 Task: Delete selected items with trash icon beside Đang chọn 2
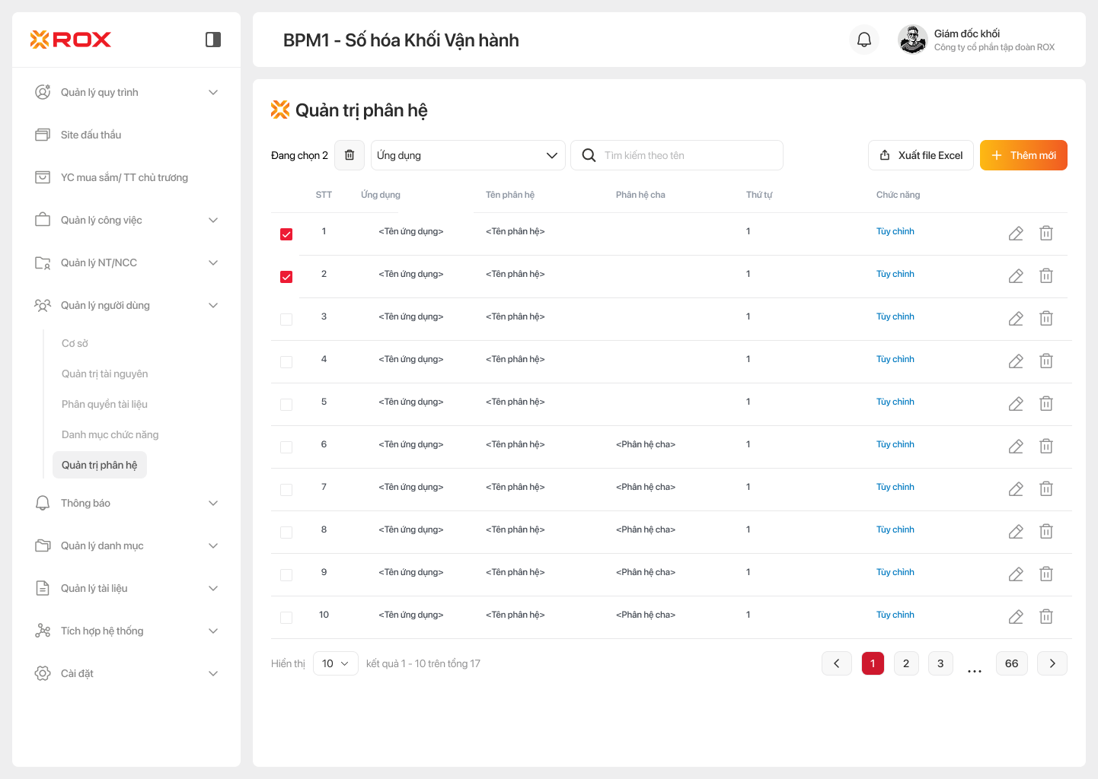pos(350,155)
